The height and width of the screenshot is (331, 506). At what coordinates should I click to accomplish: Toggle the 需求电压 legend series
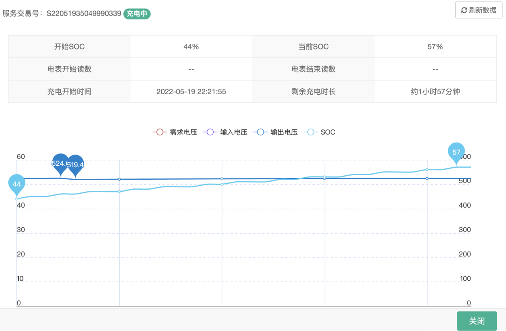pyautogui.click(x=175, y=132)
